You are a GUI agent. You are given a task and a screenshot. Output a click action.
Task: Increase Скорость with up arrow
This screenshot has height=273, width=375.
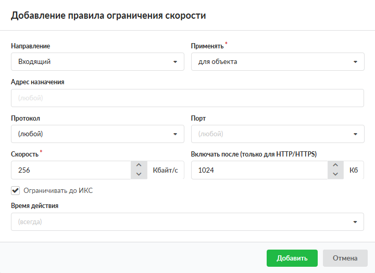point(139,165)
